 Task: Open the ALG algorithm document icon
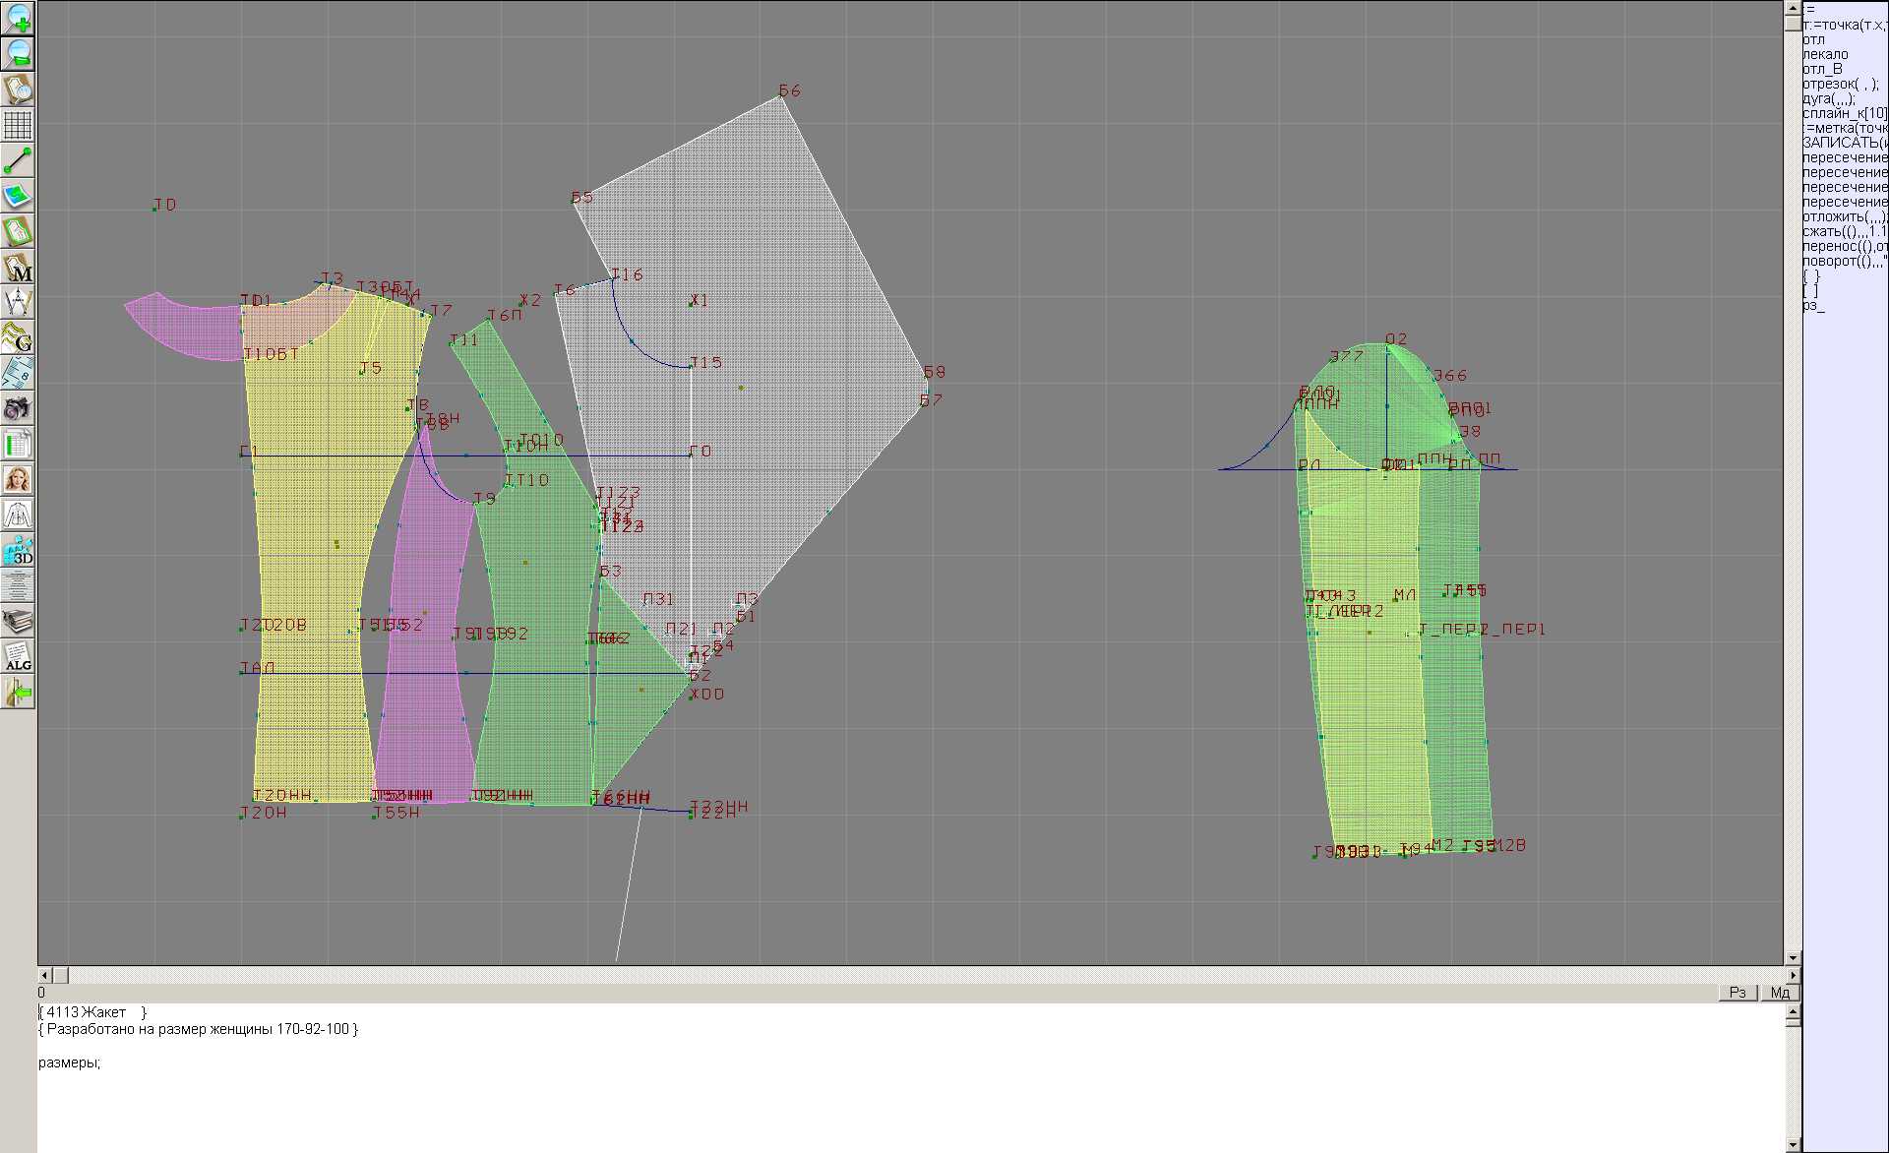point(18,656)
